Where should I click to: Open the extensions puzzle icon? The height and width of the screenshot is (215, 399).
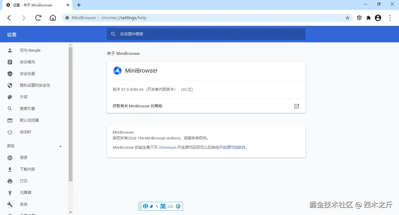(x=369, y=18)
